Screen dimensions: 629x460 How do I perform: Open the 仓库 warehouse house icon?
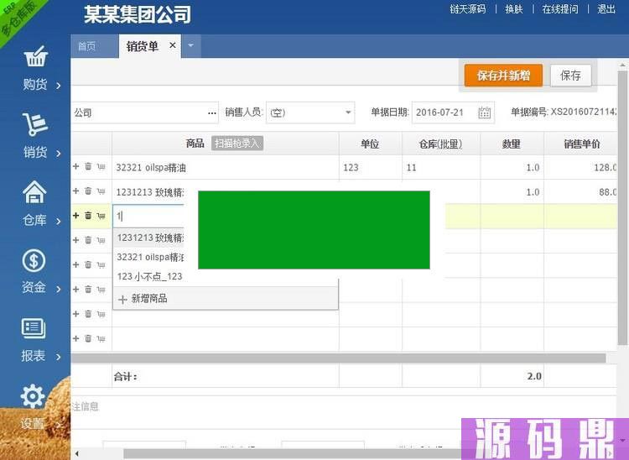34,192
